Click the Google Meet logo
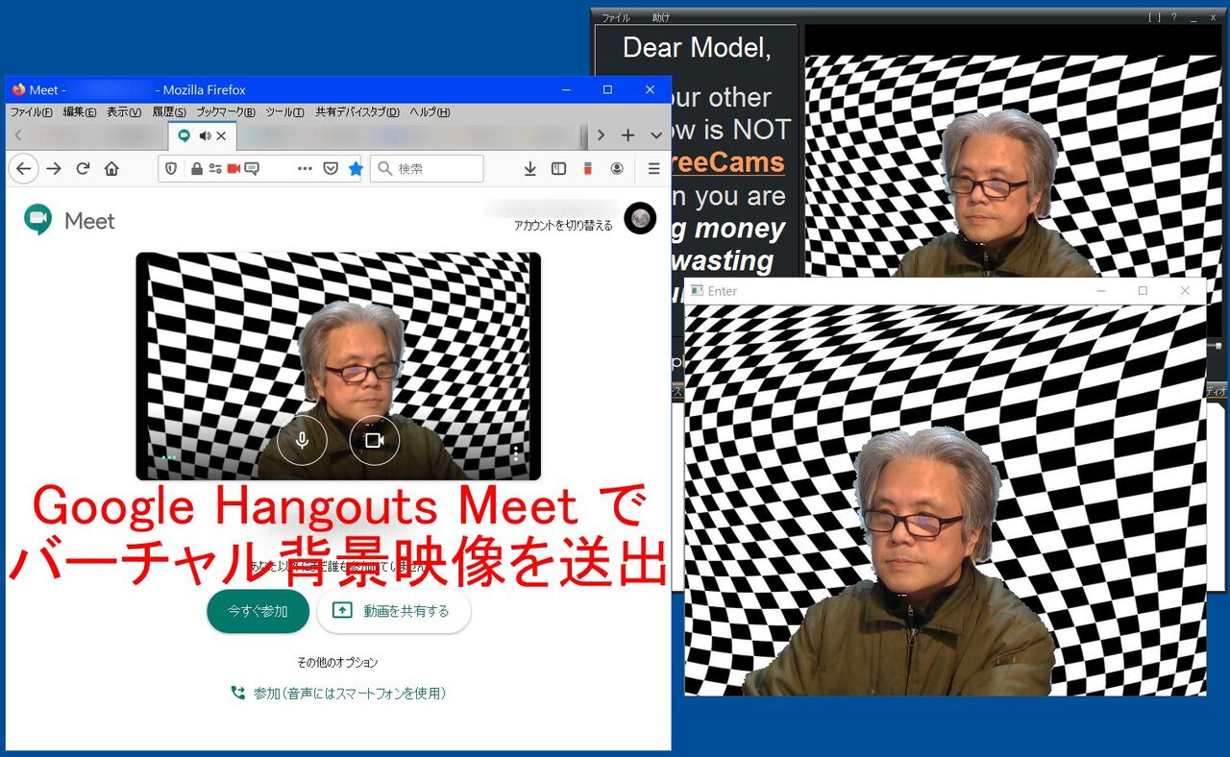 point(38,220)
